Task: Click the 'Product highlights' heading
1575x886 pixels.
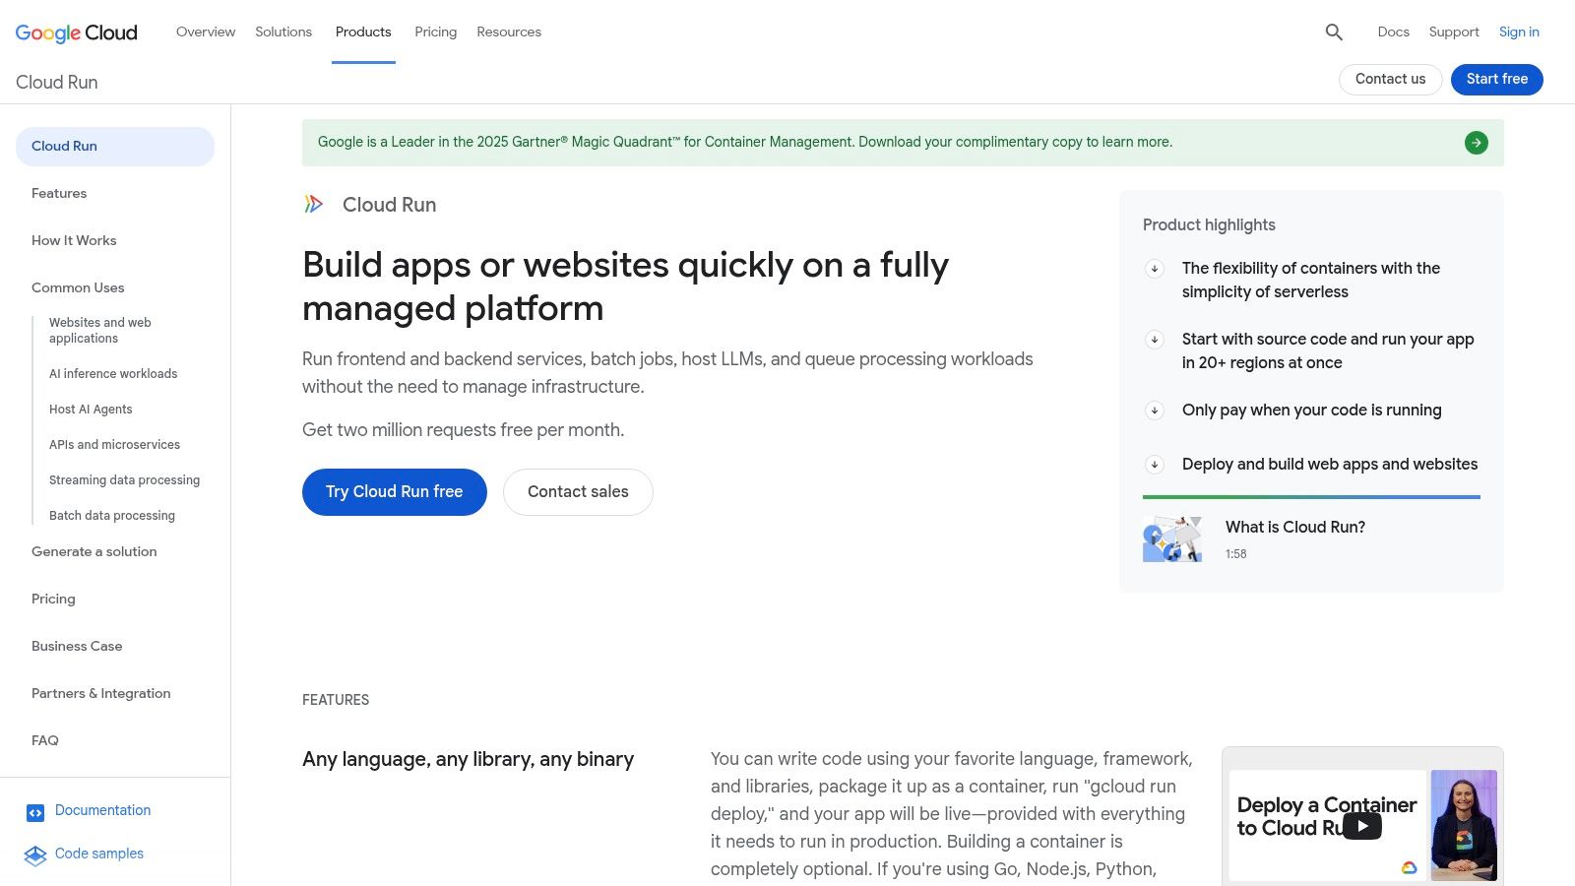Action: tap(1209, 224)
